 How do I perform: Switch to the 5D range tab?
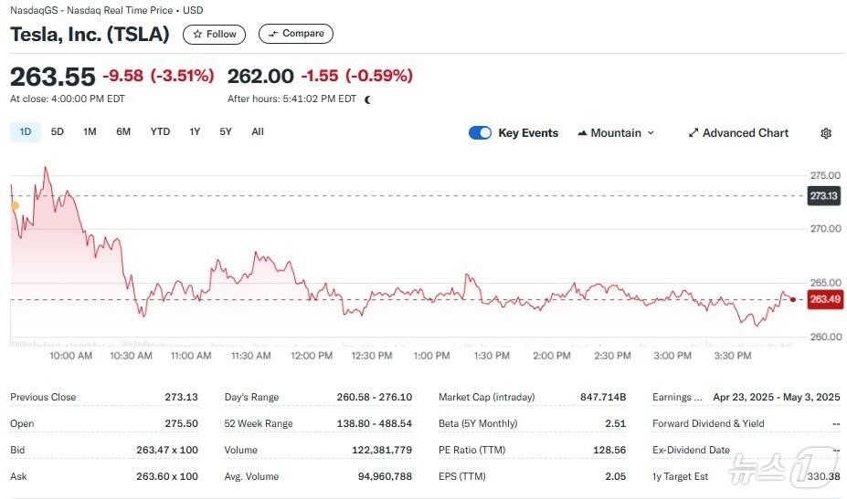58,132
